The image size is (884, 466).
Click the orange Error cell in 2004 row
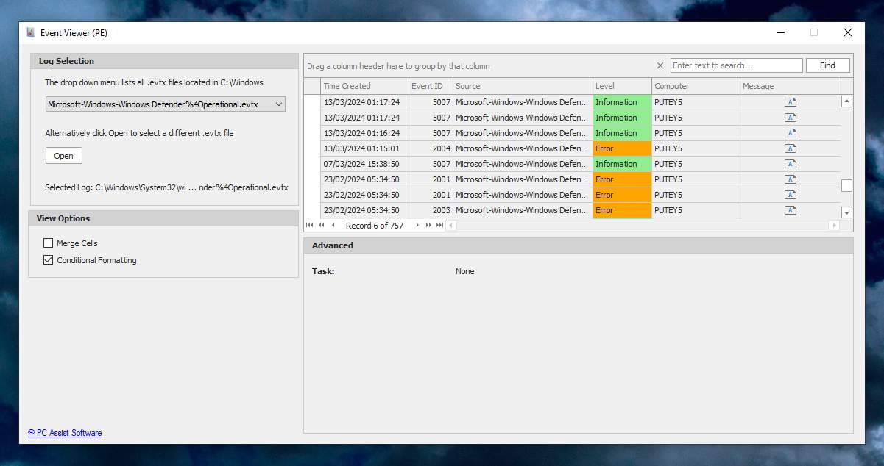[622, 148]
